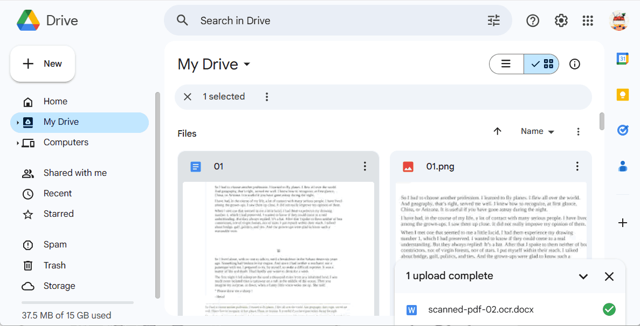Open the Name sort dropdown
Viewport: 640px width, 326px height.
pyautogui.click(x=537, y=131)
